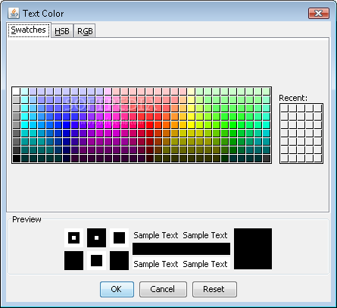Click the Cancel button

[x=163, y=289]
